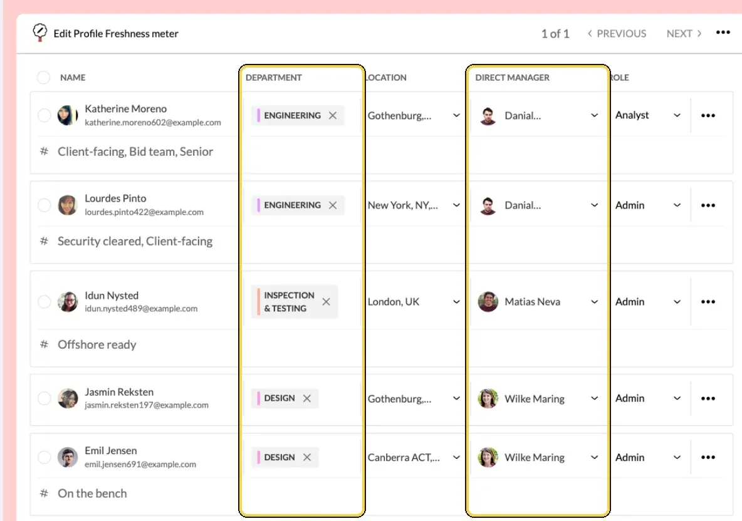
Task: Select Lourdes Pinto's row checkbox
Action: pos(44,205)
